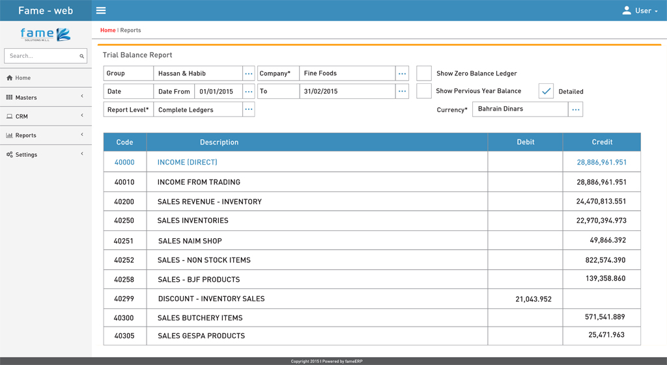Open Company lookup ellipsis button
The image size is (667, 365).
(402, 74)
